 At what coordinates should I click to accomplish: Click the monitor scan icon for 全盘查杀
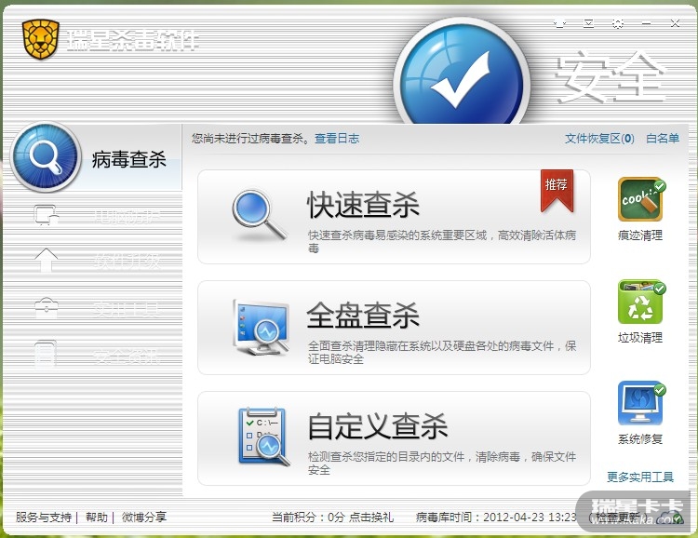tap(262, 328)
